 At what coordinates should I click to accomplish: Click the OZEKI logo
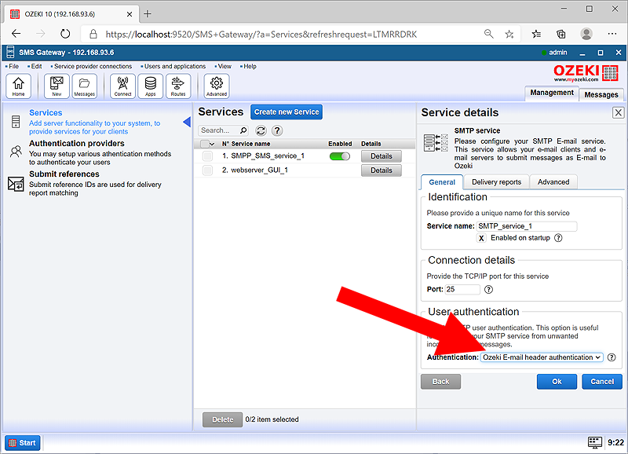[586, 73]
